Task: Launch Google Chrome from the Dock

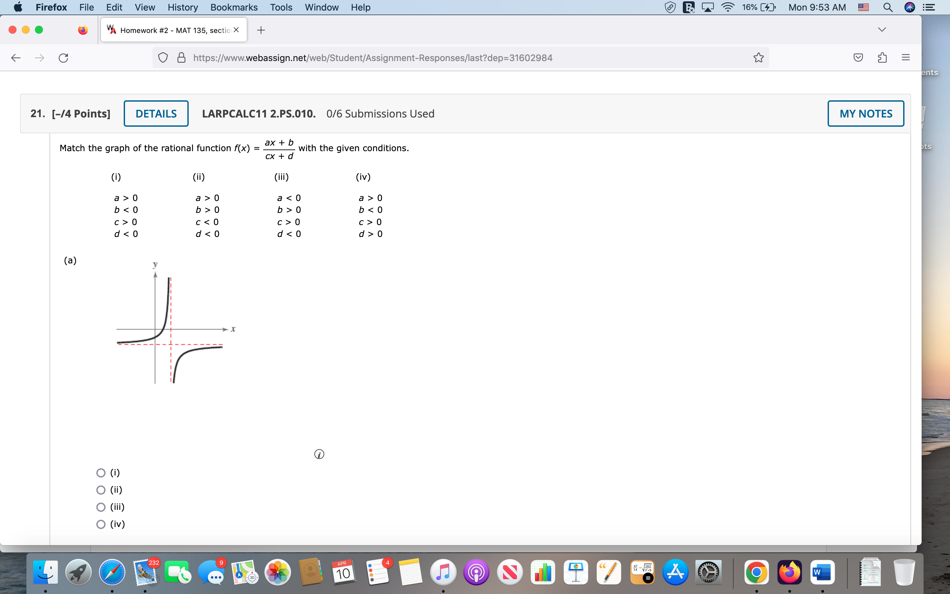Action: coord(757,573)
